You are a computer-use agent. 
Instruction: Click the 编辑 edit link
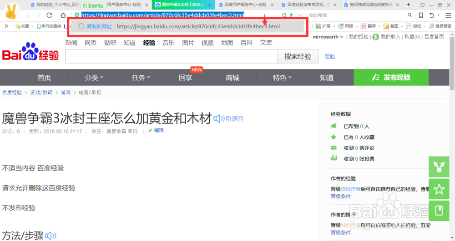[x=159, y=130]
